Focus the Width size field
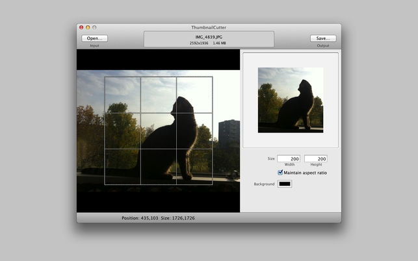Viewport: 418px width, 261px height. pos(289,158)
